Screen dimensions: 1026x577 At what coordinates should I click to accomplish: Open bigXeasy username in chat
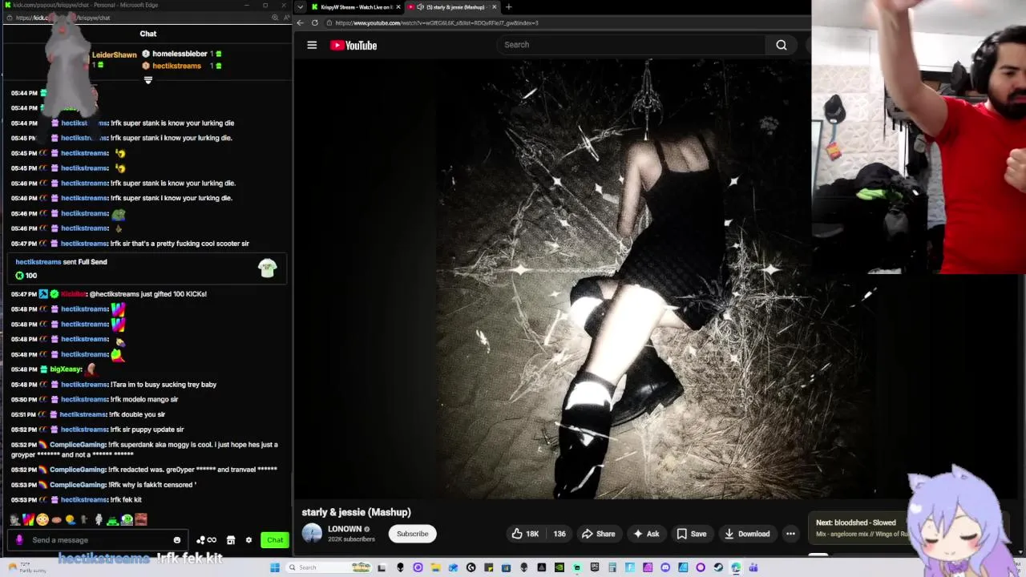point(66,369)
